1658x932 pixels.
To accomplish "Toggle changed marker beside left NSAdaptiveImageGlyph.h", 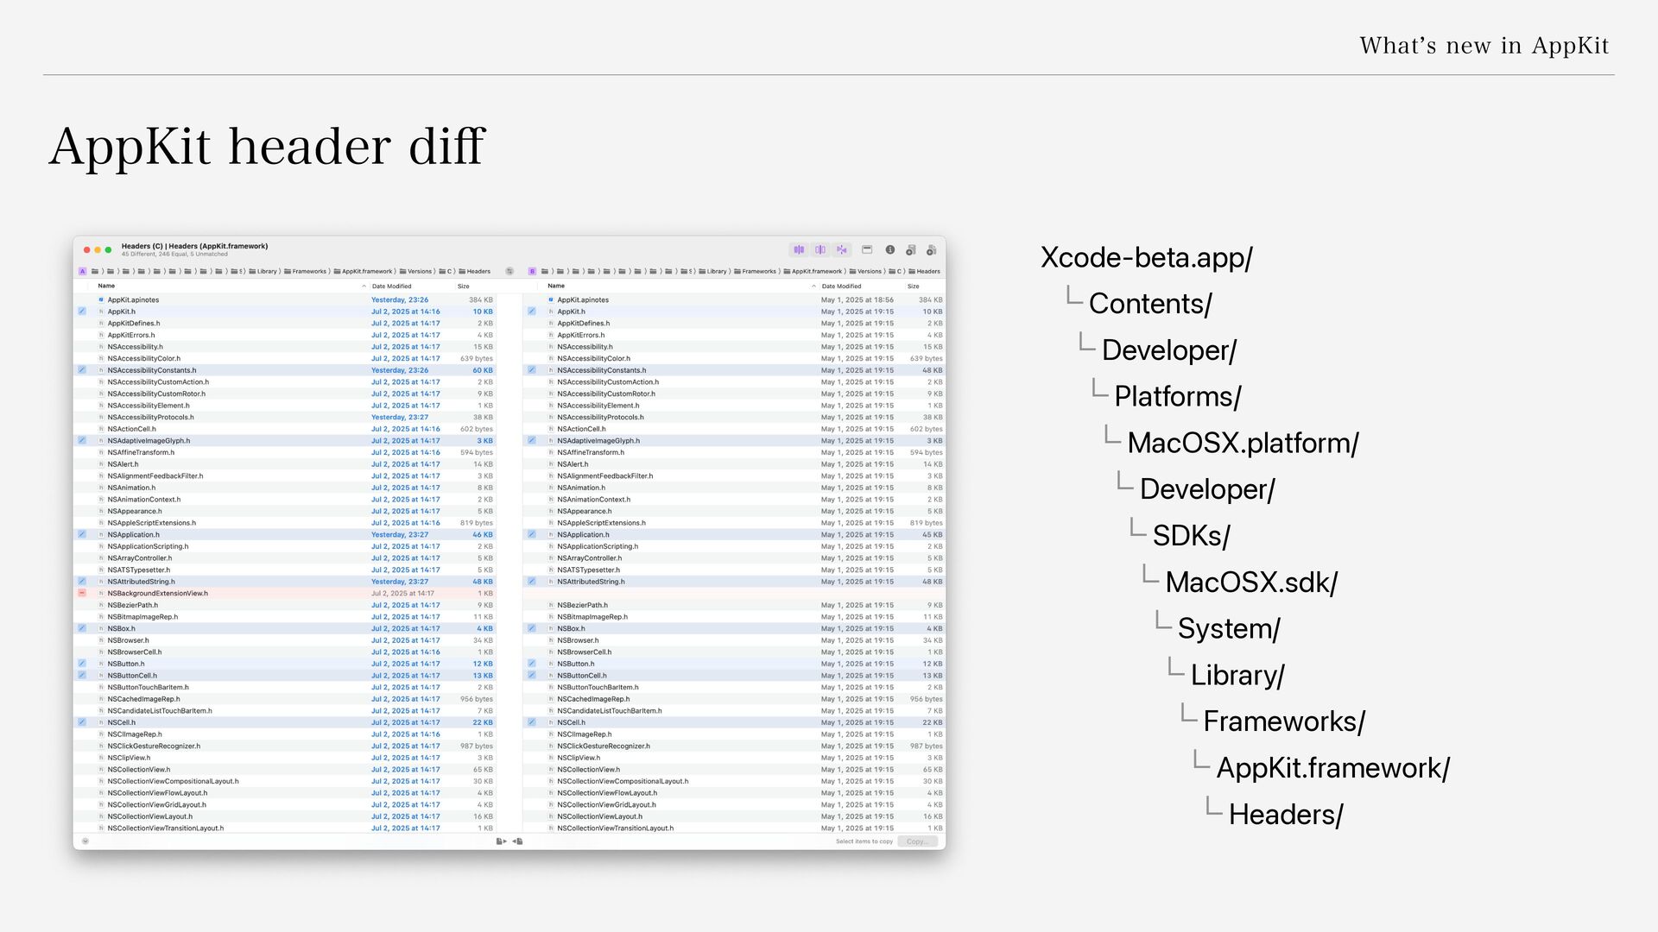I will pyautogui.click(x=82, y=441).
